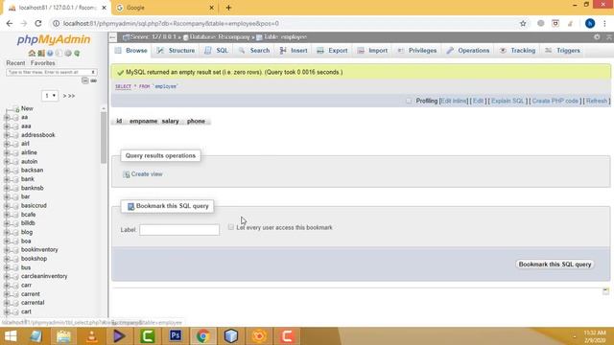Click the Recent tables link
This screenshot has width=614, height=345.
point(15,63)
